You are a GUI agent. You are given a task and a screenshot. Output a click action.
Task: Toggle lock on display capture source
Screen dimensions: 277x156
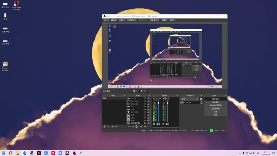(148, 123)
